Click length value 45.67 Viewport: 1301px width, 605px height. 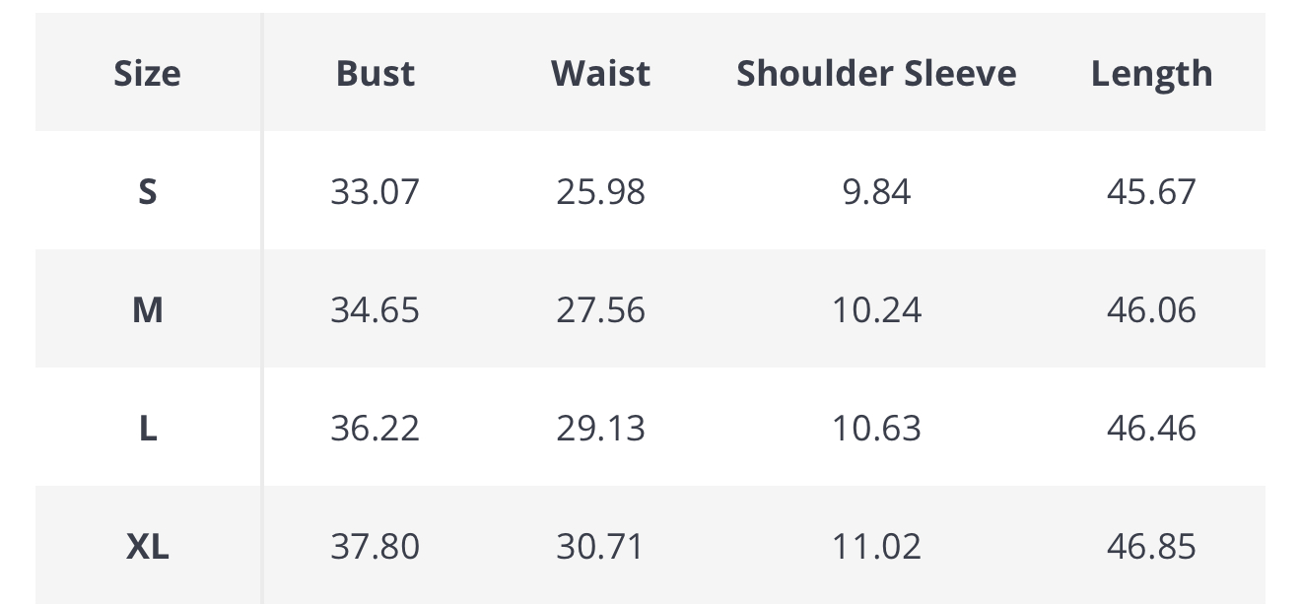coord(1151,191)
